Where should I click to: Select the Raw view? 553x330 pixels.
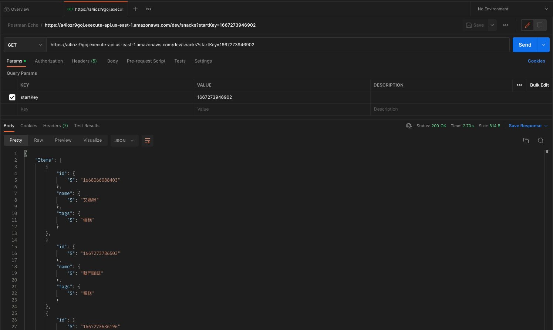click(x=38, y=140)
